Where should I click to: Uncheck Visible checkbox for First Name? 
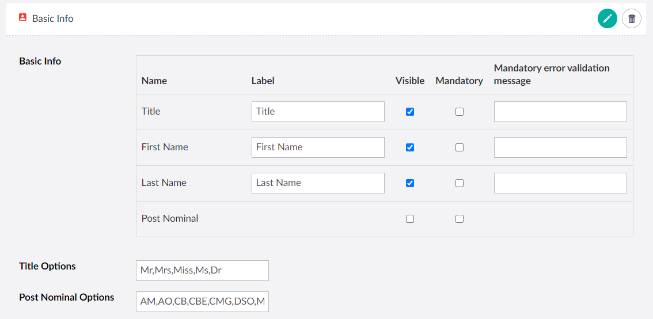[x=410, y=147]
